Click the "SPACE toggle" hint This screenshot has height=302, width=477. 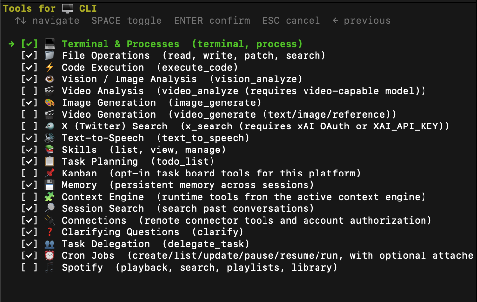127,21
